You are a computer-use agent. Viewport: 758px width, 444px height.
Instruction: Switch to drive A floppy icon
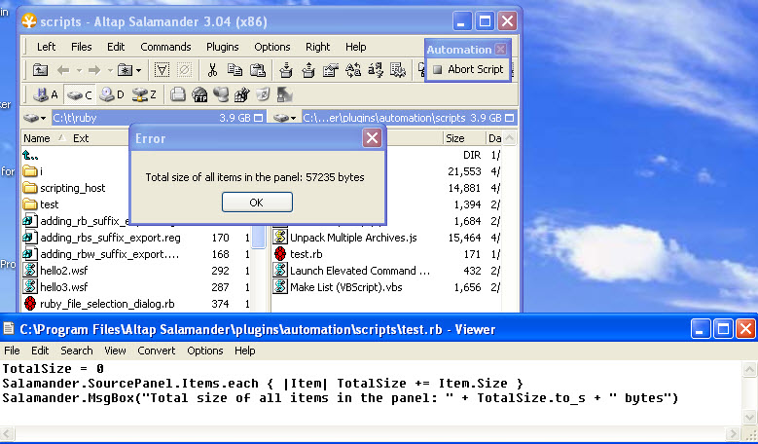click(x=46, y=94)
